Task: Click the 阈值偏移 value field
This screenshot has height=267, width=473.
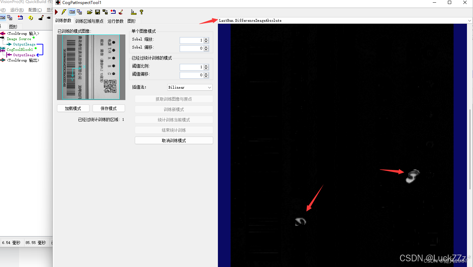Action: click(x=191, y=75)
